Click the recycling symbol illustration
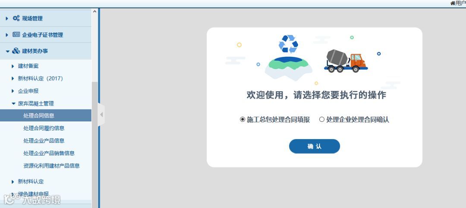The image size is (466, 208). click(x=288, y=44)
